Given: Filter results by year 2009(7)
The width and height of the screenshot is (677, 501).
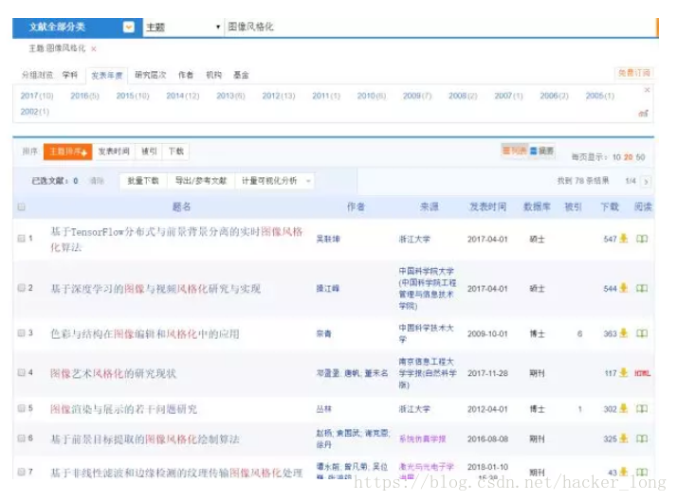Looking at the screenshot, I should point(417,96).
